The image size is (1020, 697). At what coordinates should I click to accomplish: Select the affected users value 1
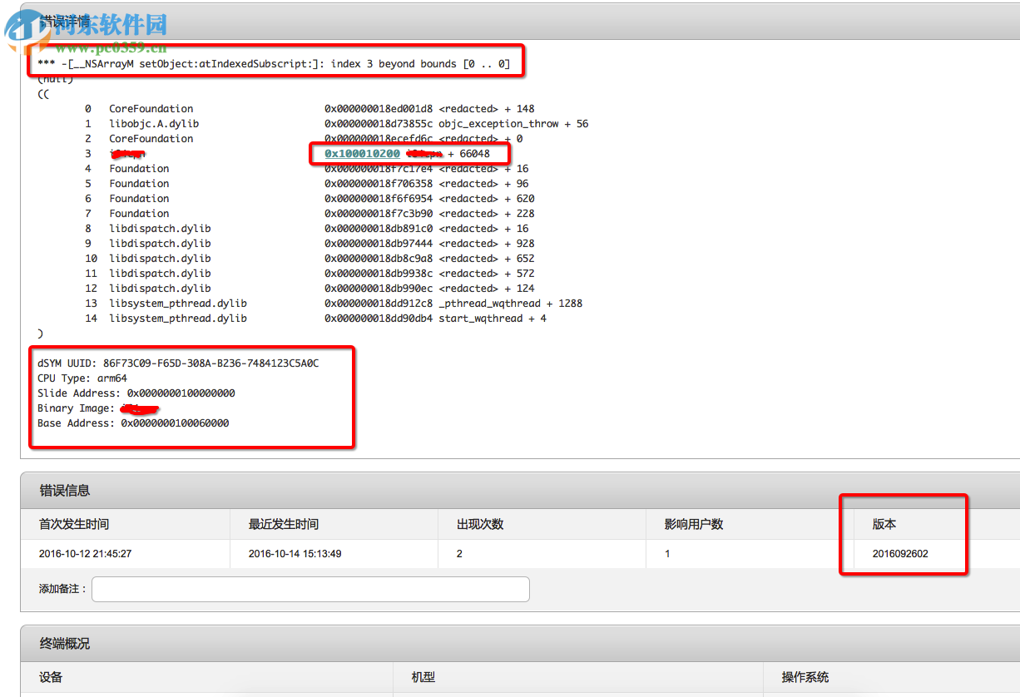click(x=667, y=554)
